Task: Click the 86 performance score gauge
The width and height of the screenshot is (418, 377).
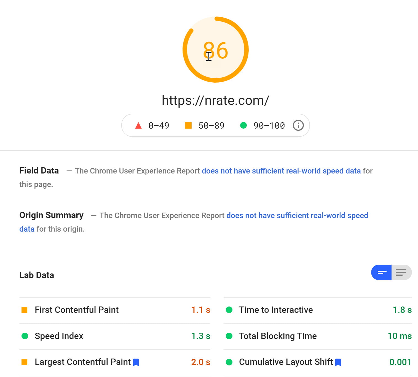Action: click(216, 50)
